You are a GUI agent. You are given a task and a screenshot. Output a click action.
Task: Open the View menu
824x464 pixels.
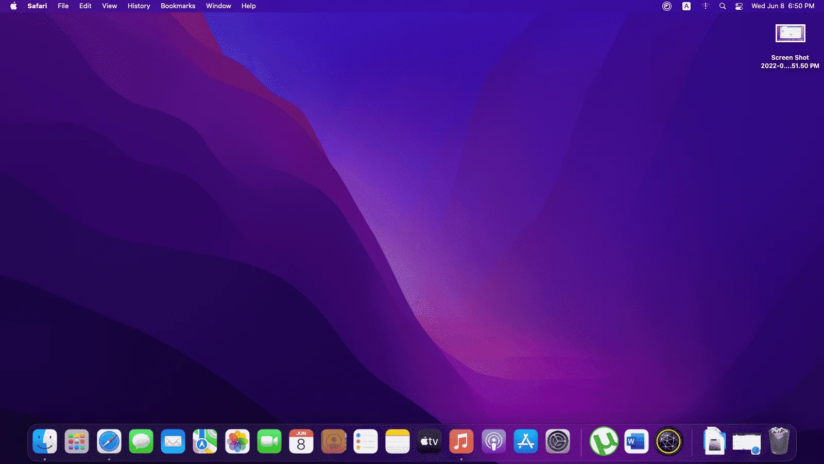(x=110, y=6)
